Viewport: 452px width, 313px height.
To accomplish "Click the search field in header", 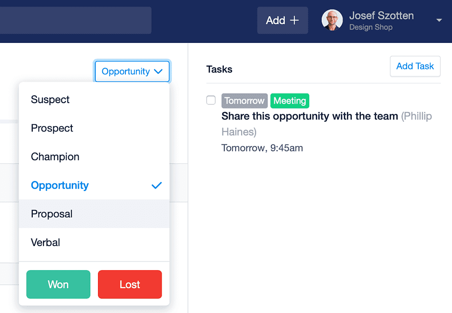I will [75, 20].
